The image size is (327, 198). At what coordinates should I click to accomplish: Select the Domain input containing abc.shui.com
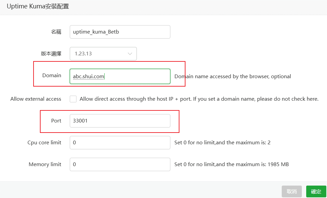[x=120, y=76]
